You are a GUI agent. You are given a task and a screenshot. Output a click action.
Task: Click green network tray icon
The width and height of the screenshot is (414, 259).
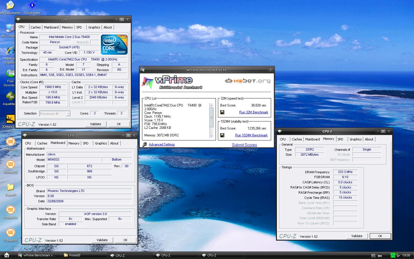393,255
